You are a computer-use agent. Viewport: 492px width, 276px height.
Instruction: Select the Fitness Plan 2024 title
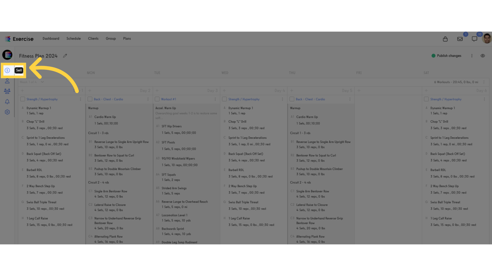pyautogui.click(x=38, y=56)
